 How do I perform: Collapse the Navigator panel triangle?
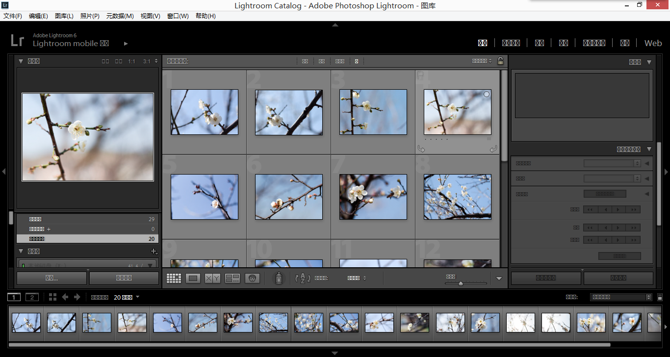pyautogui.click(x=21, y=61)
